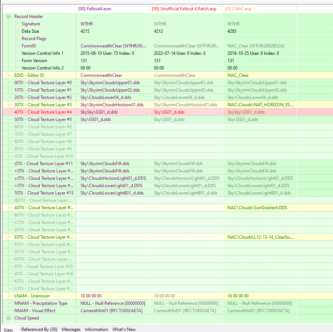Click the NAC\Clouds\NAT_HORIZON_SS texture cell
The image size is (333, 332).
pyautogui.click(x=260, y=105)
